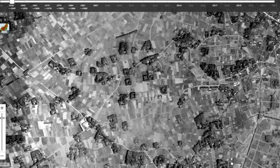Click the greyed-out 2020 year label

(x=251, y=5)
